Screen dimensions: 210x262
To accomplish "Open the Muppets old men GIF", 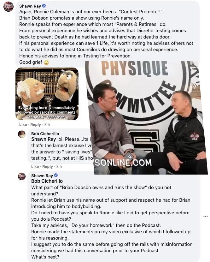I will pos(47,94).
